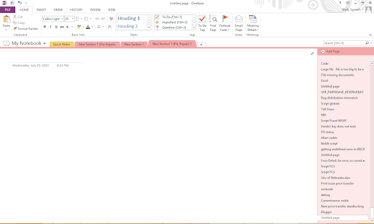Open highlight color dropdown arrow
This screenshot has height=224, width=374.
[83, 27]
